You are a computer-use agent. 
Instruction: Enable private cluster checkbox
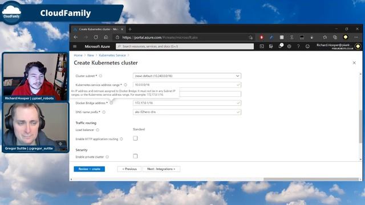click(x=135, y=156)
